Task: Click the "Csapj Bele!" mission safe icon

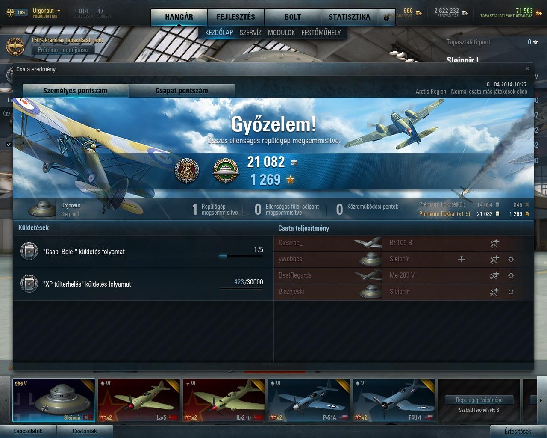Action: click(x=29, y=252)
